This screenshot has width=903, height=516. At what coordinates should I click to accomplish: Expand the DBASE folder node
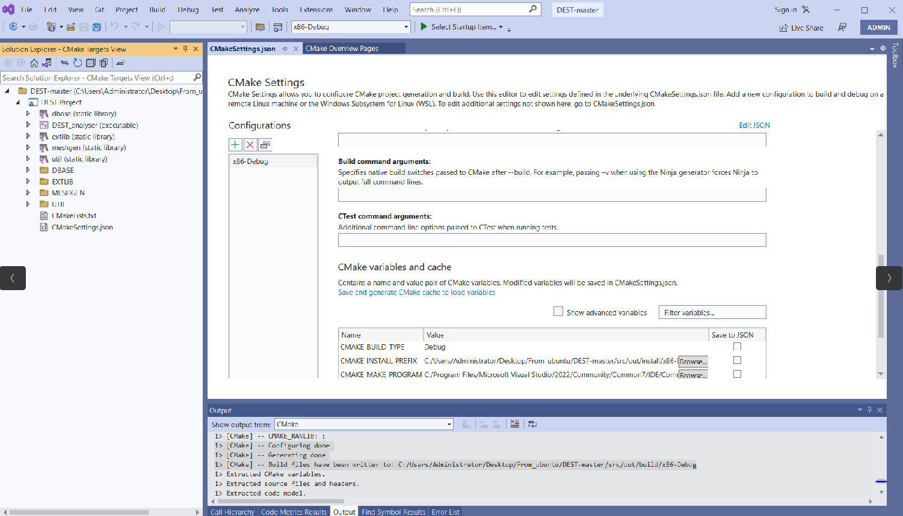[28, 171]
